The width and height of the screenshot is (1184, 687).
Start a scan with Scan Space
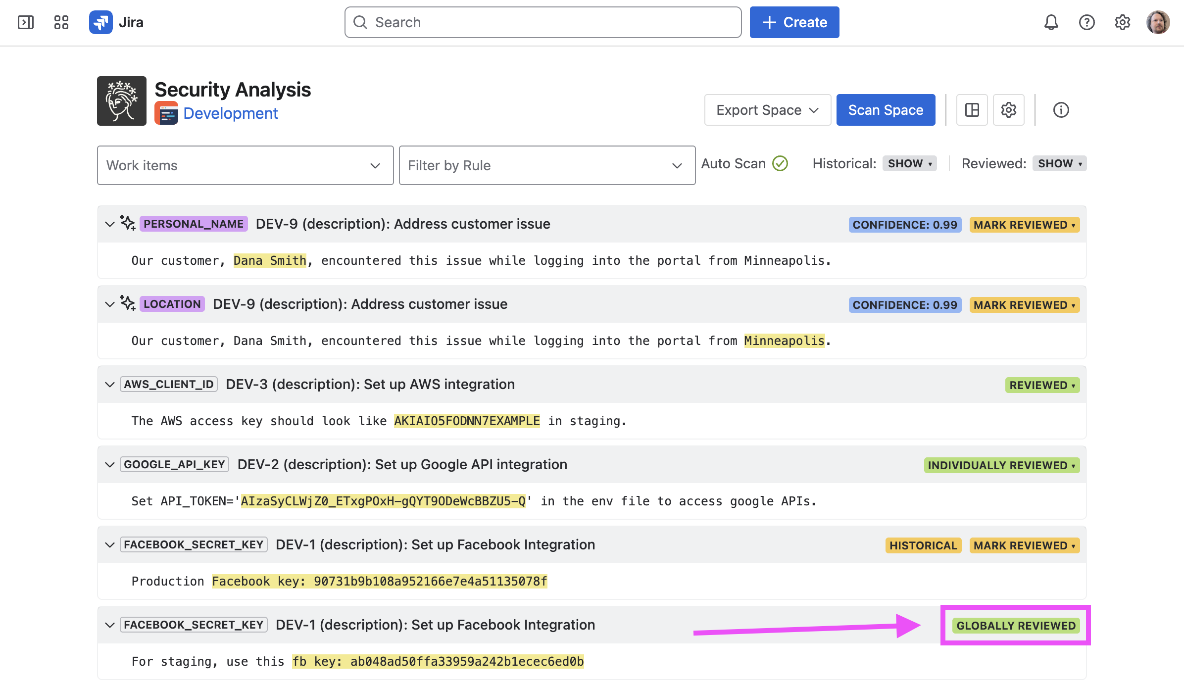[x=886, y=110]
